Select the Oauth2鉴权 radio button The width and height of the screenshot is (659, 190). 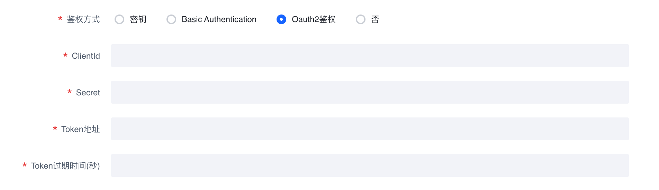coord(281,19)
